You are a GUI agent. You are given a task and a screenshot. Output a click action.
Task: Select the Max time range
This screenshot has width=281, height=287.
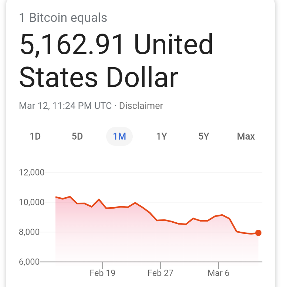pos(246,137)
